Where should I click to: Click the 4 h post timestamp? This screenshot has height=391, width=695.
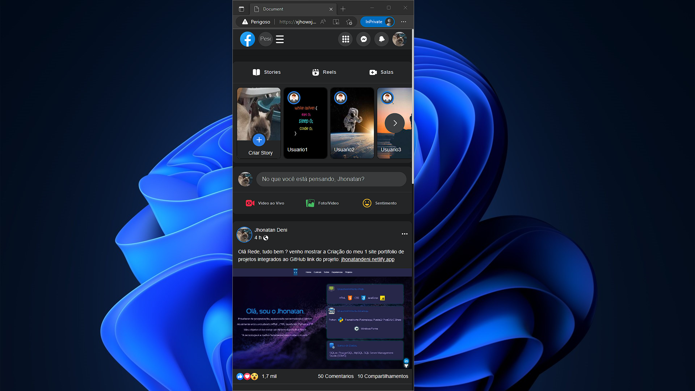(258, 238)
